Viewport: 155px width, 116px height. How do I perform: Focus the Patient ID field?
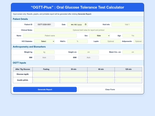click(x=44, y=25)
